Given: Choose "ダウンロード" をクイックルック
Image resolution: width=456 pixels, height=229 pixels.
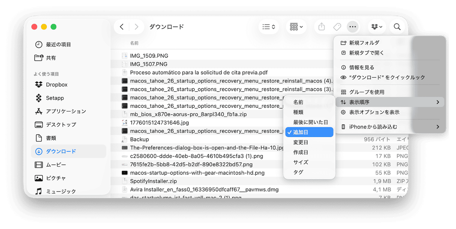Looking at the screenshot, I should tap(390, 78).
